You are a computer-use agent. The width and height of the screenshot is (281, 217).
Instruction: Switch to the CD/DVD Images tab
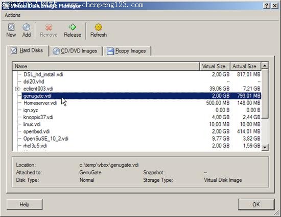click(76, 51)
